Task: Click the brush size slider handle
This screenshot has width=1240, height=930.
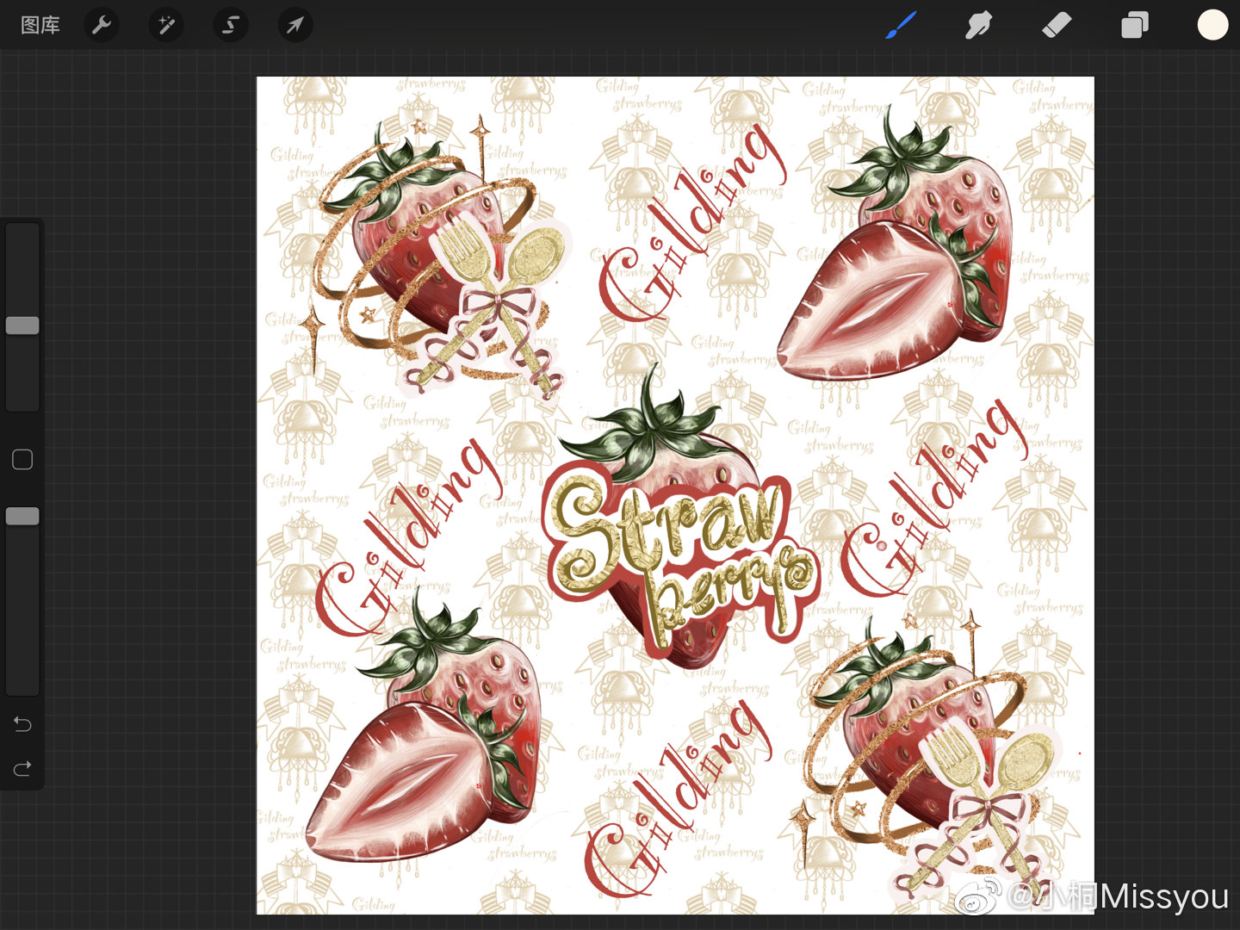Action: [x=23, y=325]
